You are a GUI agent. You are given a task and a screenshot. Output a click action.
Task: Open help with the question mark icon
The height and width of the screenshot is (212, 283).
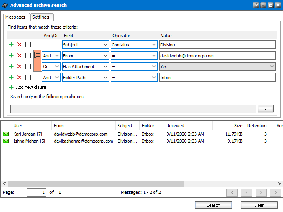(x=256, y=5)
